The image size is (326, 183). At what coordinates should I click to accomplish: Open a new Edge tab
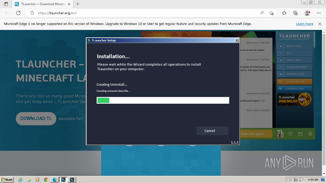pyautogui.click(x=78, y=4)
